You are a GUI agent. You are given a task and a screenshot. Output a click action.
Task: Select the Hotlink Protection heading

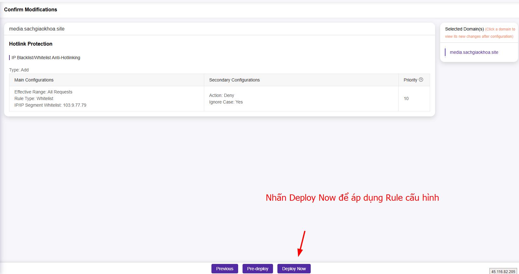click(31, 44)
